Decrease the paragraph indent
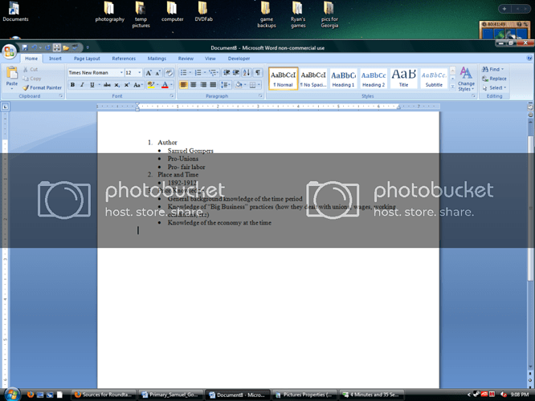The width and height of the screenshot is (535, 401). pyautogui.click(x=227, y=73)
